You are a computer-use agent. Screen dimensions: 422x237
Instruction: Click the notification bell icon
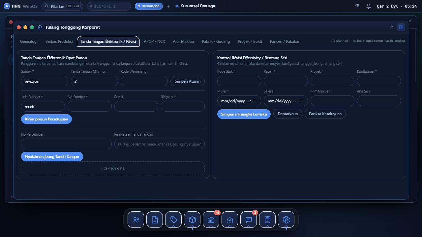369,6
